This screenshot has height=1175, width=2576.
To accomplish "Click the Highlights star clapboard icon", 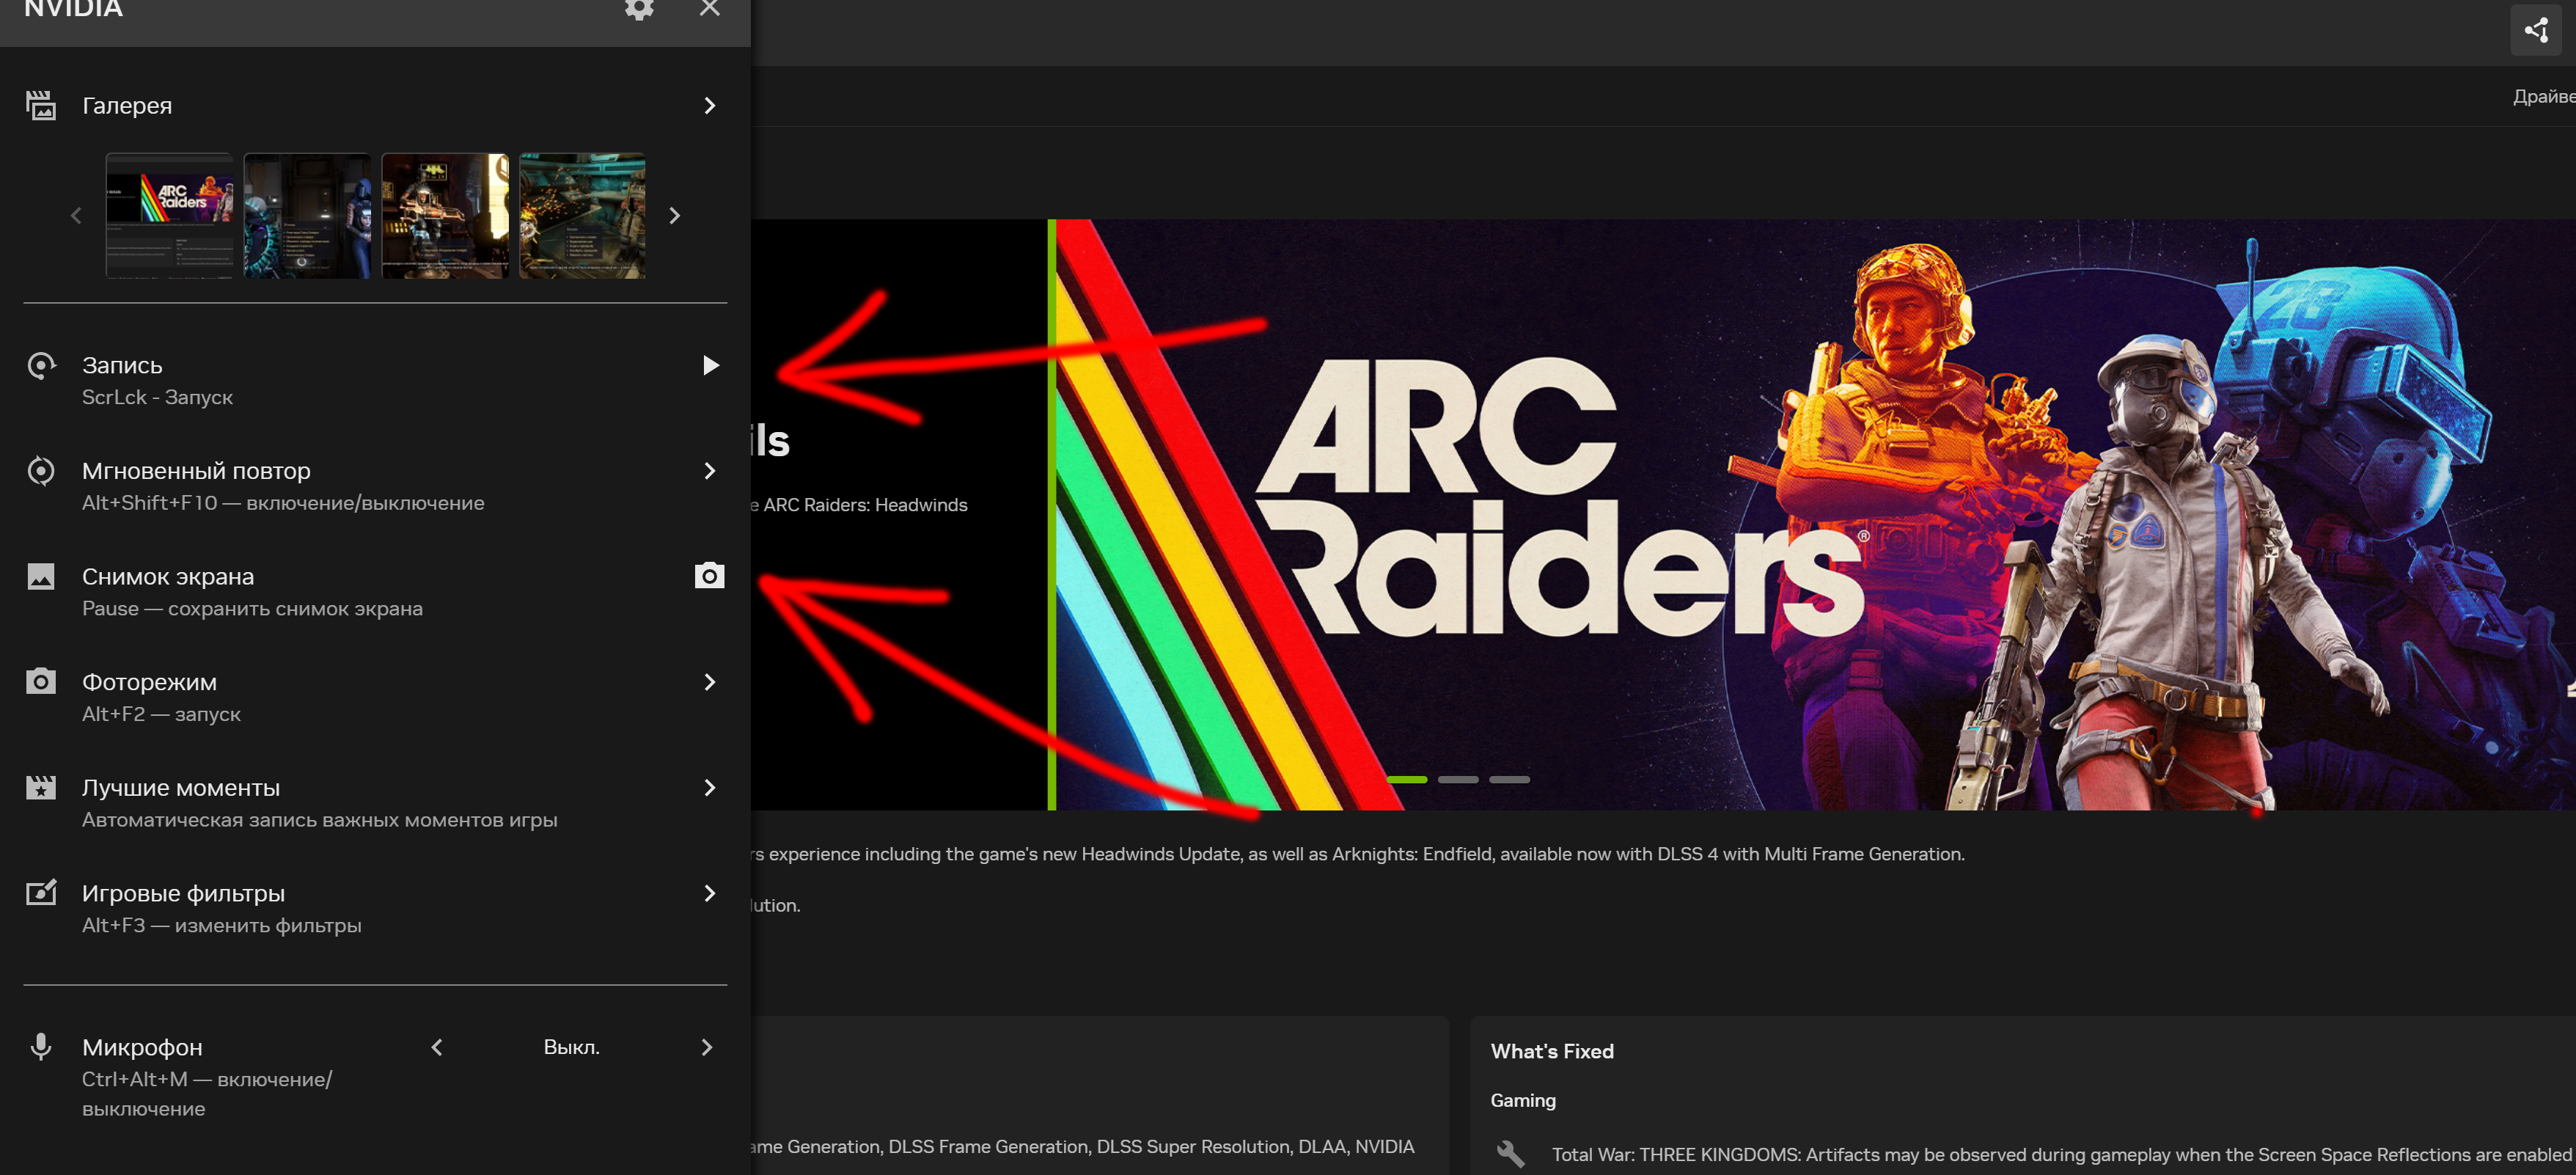I will (41, 788).
